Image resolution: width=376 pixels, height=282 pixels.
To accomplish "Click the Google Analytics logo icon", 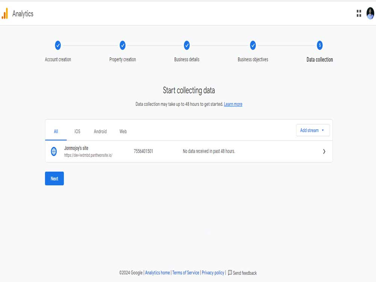I will click(5, 14).
